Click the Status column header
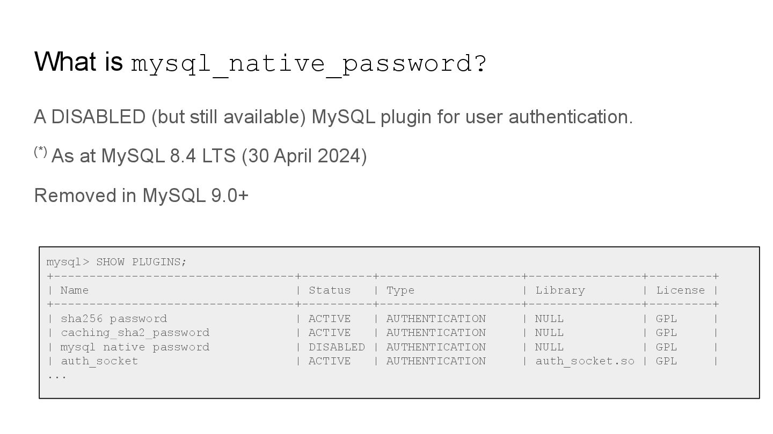The height and width of the screenshot is (434, 773). click(330, 290)
